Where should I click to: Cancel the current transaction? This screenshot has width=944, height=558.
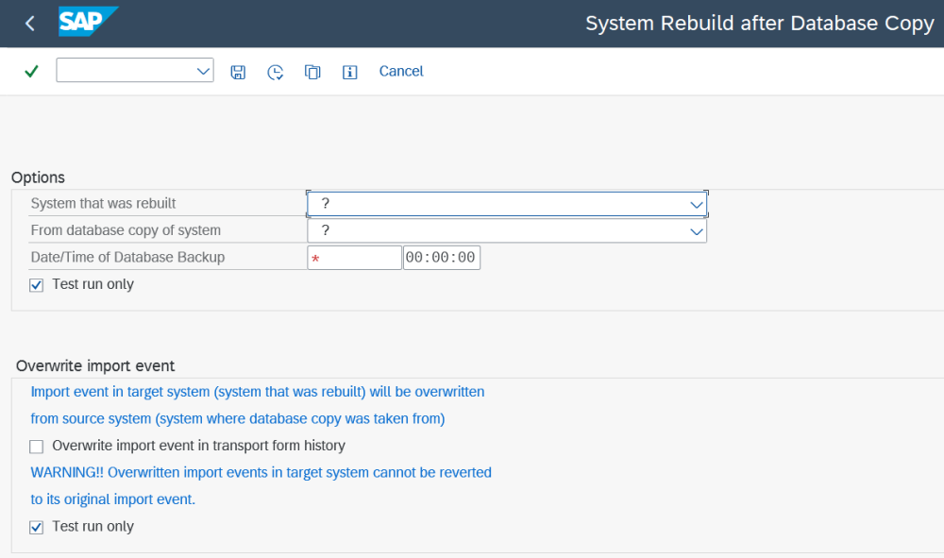point(401,72)
